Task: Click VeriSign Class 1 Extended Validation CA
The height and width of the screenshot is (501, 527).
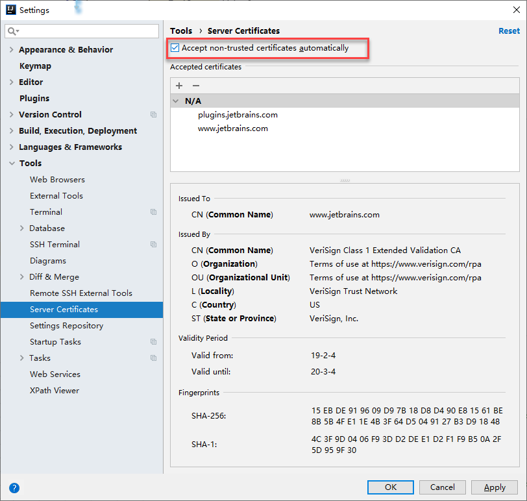Action: (385, 250)
